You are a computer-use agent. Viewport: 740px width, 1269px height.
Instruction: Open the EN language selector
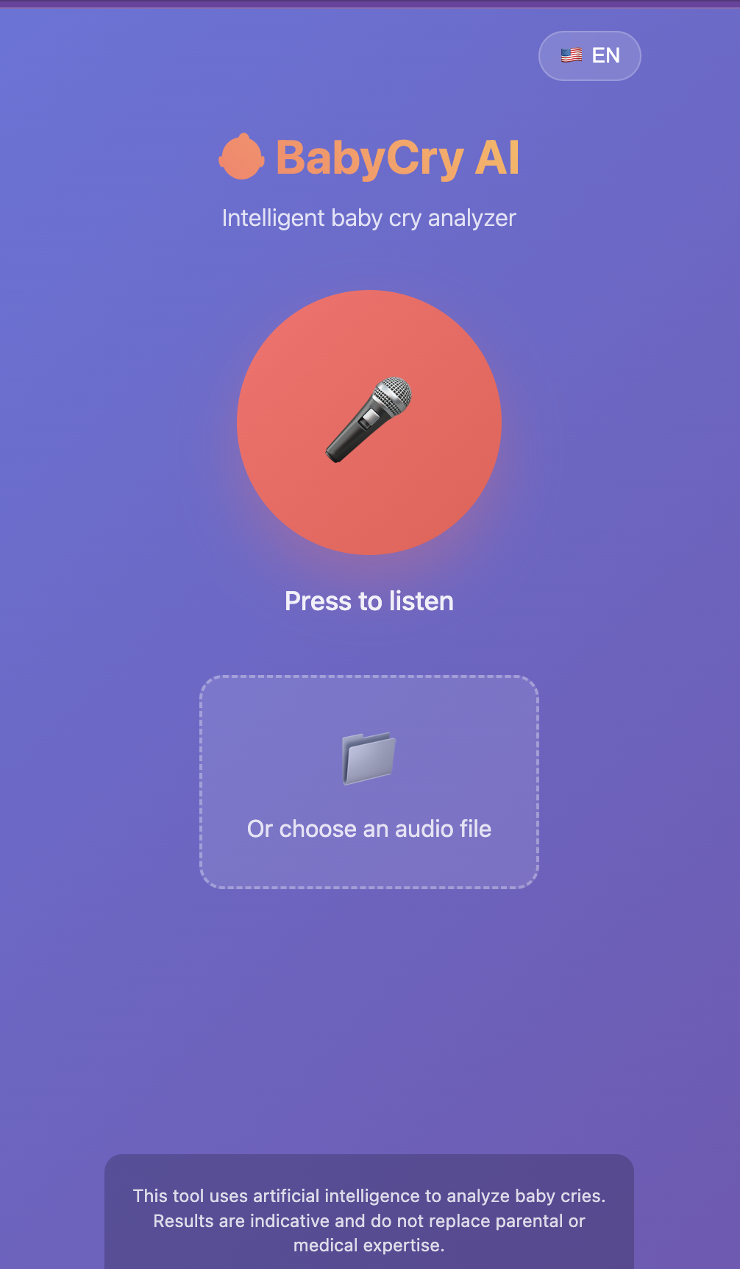pos(590,56)
